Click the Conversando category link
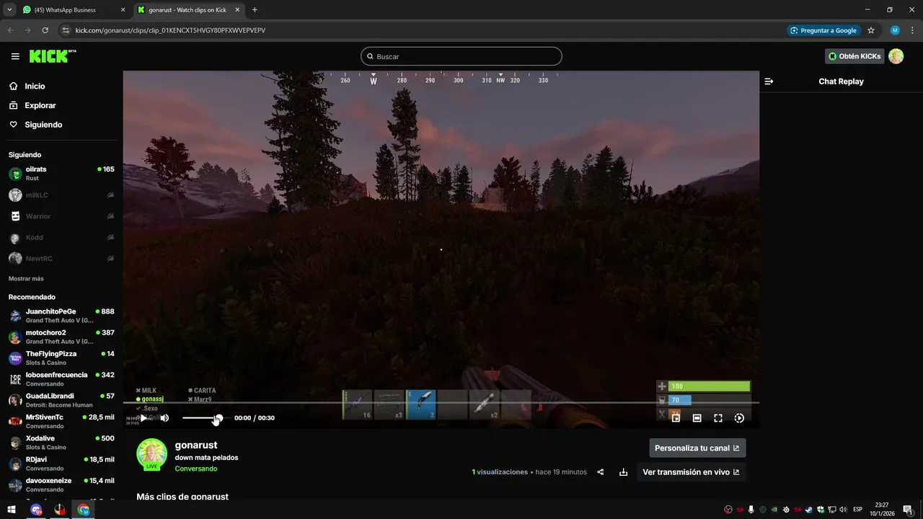Screen dimensions: 923x519 (x=196, y=469)
